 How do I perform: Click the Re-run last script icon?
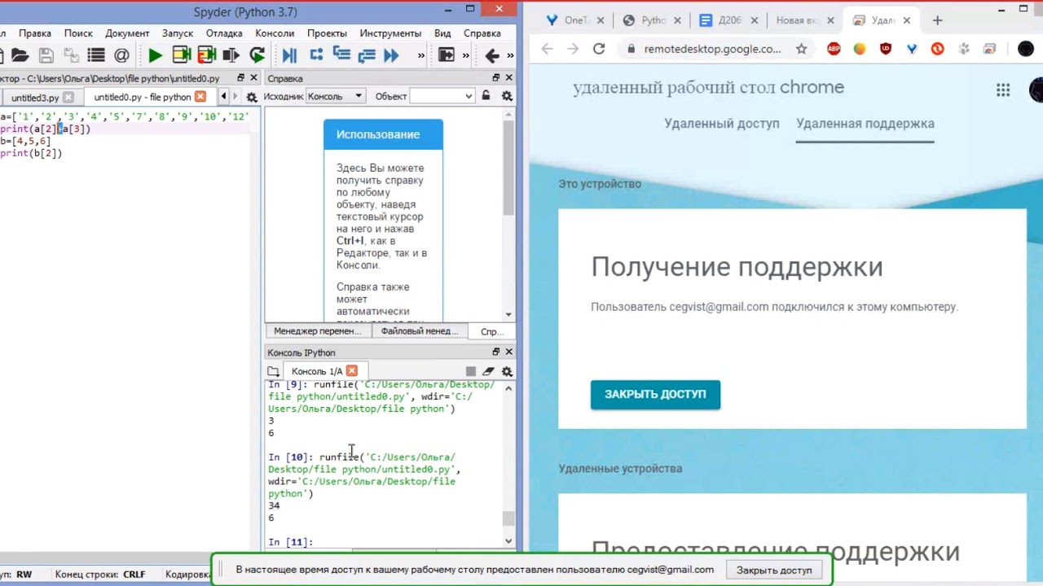[257, 55]
